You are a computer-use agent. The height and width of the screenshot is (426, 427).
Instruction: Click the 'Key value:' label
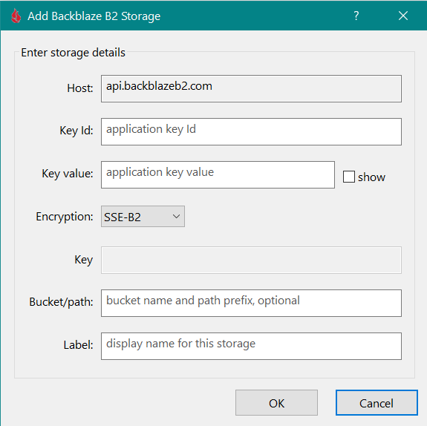click(x=68, y=174)
